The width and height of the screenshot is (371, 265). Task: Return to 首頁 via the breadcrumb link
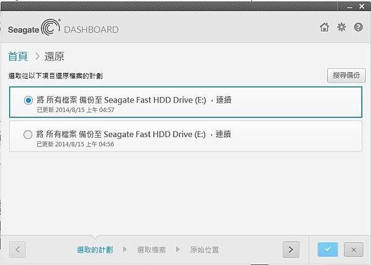tap(18, 56)
